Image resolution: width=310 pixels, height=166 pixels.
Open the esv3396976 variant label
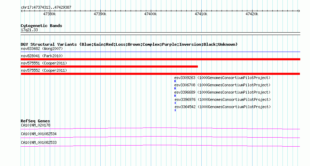coord(223,99)
